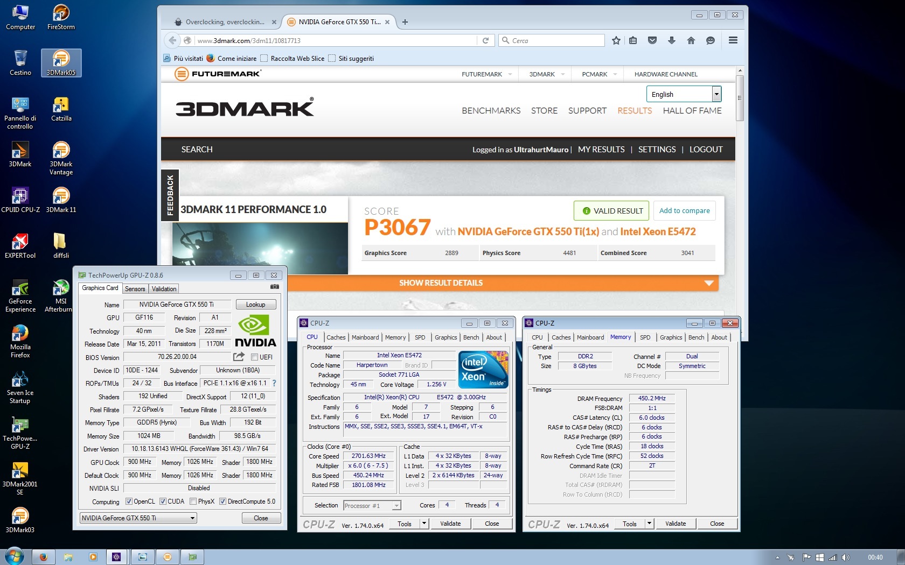Image resolution: width=905 pixels, height=565 pixels.
Task: Expand the FUTUREMARK top navigation menu
Action: (486, 74)
